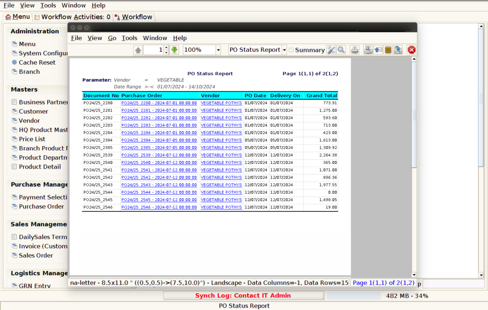The width and height of the screenshot is (488, 310).
Task: Go to previous report page arrow icon
Action: click(x=138, y=50)
